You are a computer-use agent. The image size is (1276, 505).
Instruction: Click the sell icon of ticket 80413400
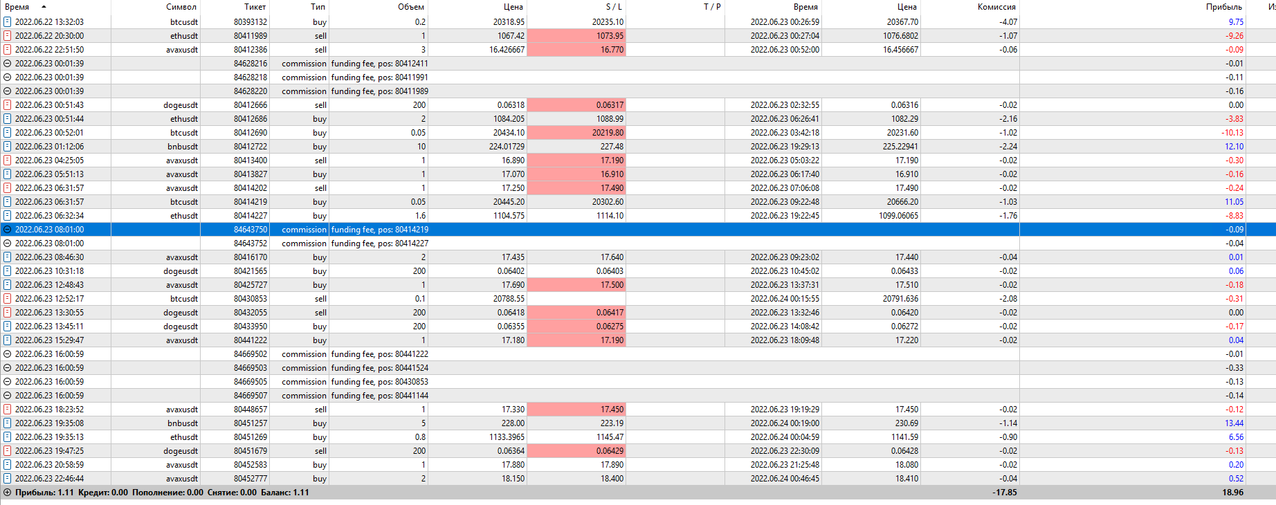[8, 160]
